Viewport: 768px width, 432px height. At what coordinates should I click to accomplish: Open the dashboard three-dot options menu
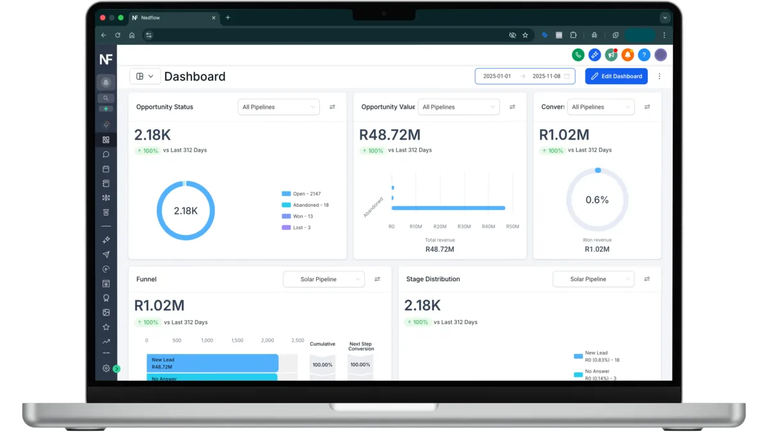[660, 76]
